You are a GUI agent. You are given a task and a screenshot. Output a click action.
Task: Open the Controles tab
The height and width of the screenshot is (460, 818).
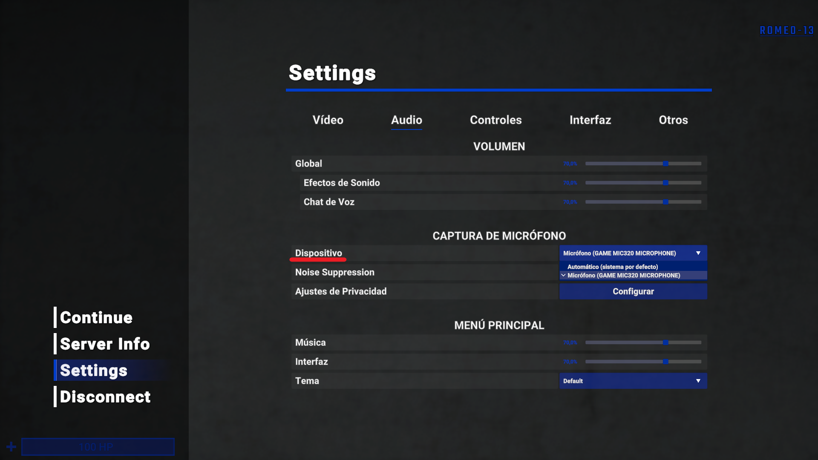pyautogui.click(x=495, y=120)
